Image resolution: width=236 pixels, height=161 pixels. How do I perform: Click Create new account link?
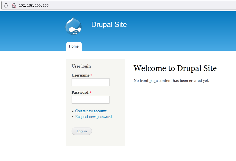coord(91,111)
